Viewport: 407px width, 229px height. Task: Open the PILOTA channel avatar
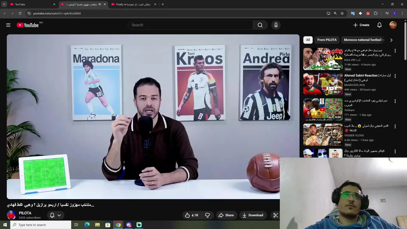point(11,215)
